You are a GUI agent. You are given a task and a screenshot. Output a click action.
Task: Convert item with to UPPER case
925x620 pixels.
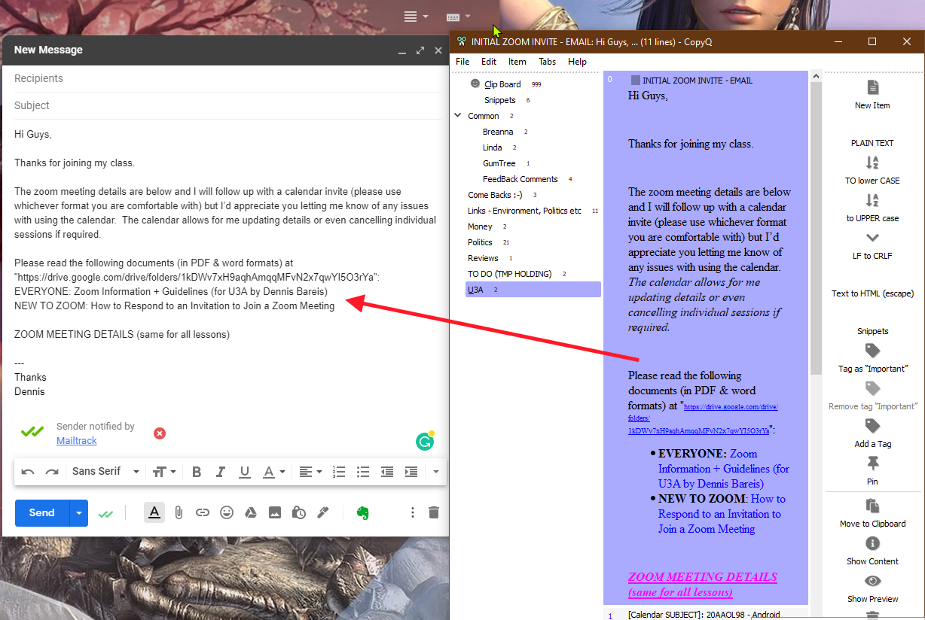(x=872, y=207)
